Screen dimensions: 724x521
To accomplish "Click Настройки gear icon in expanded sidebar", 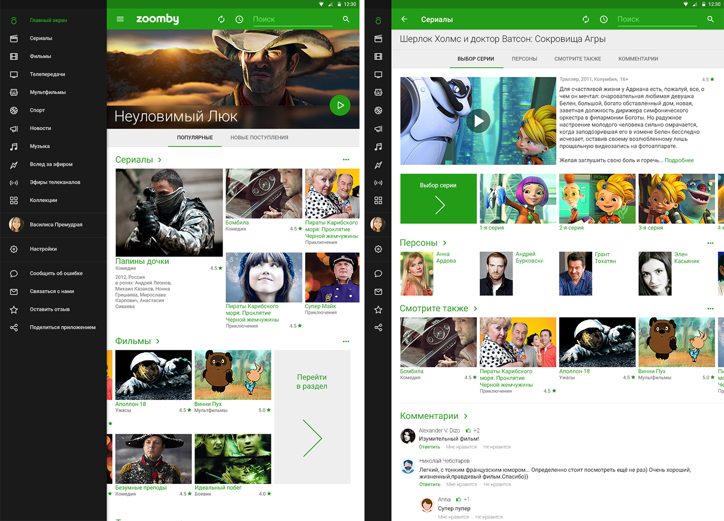I will [14, 249].
